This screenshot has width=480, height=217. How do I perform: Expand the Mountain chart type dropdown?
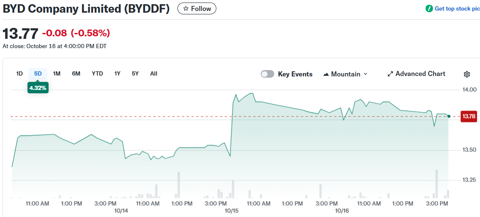(x=365, y=74)
